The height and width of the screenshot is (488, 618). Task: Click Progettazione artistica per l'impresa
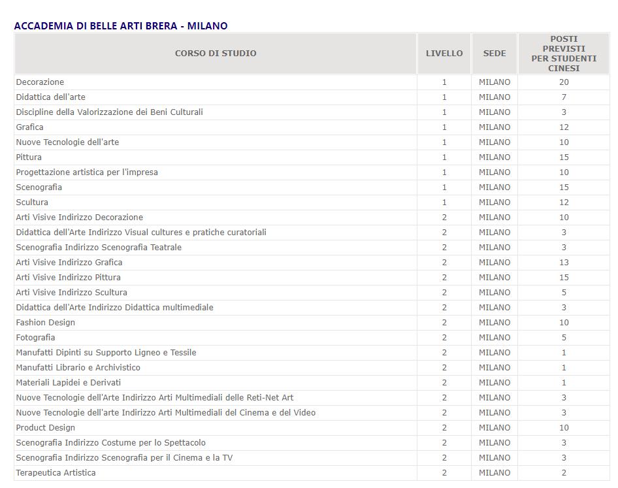(87, 172)
